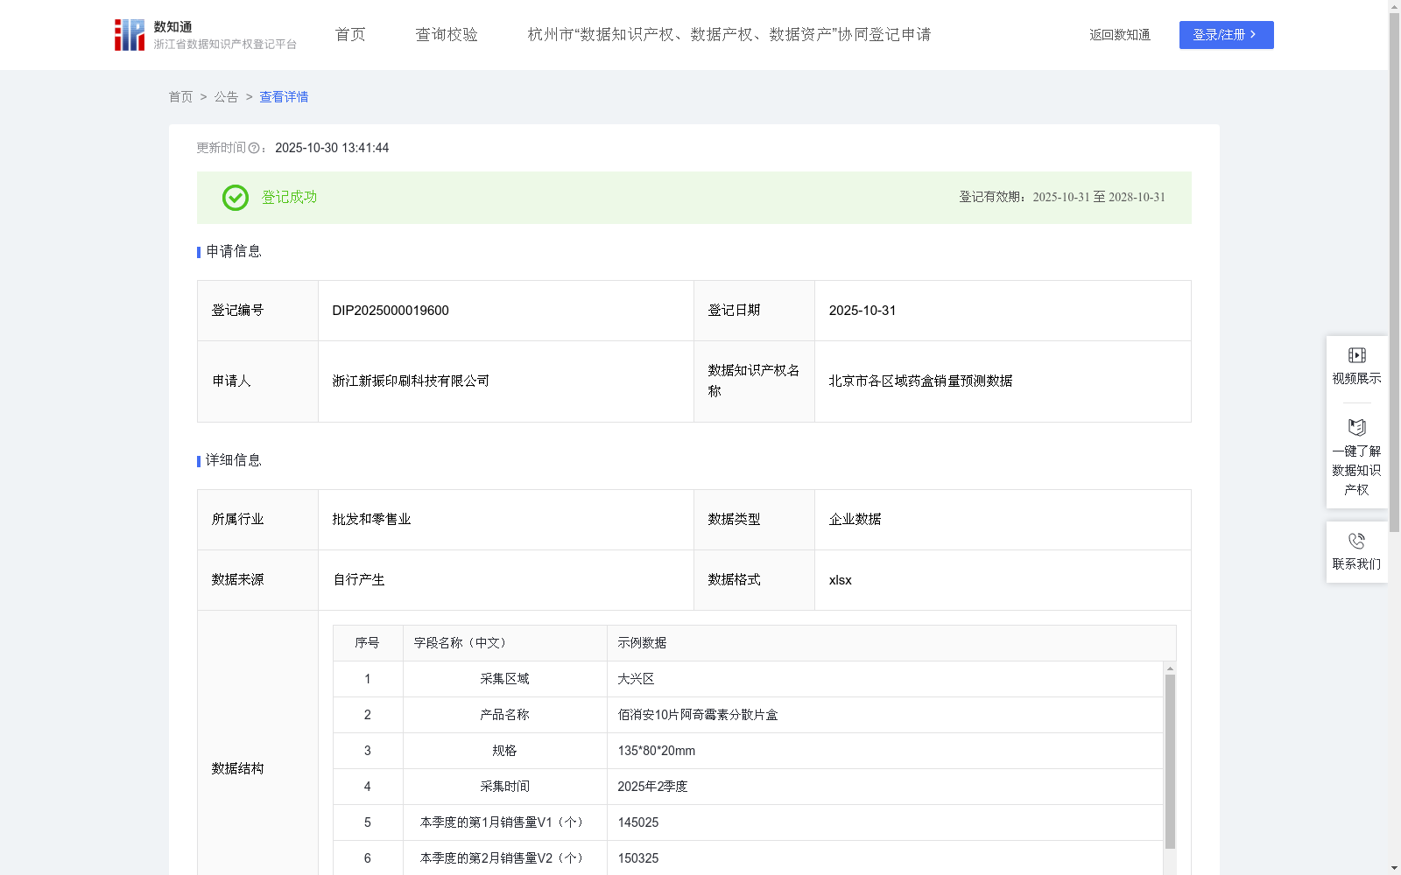Click 详细信息 section heading
The image size is (1401, 875).
coord(234,461)
